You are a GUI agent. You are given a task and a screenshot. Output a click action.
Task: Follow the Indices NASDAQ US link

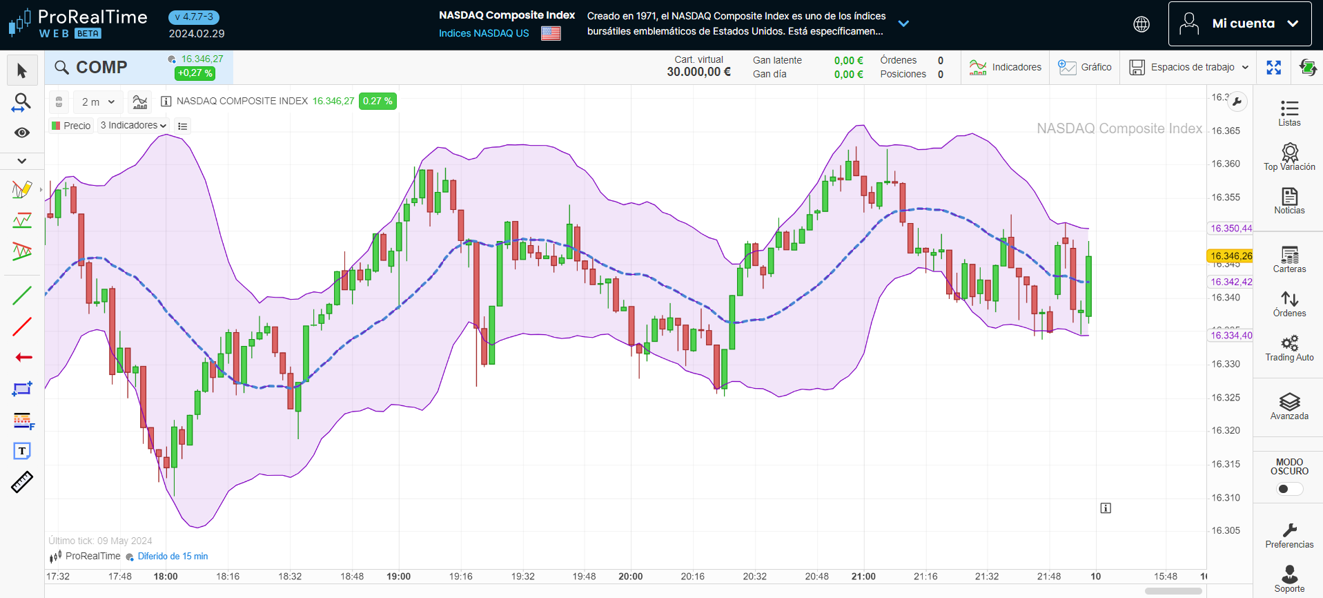tap(484, 33)
